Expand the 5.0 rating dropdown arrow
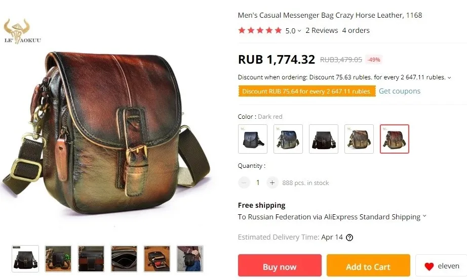This screenshot has height=280, width=467. [x=299, y=31]
